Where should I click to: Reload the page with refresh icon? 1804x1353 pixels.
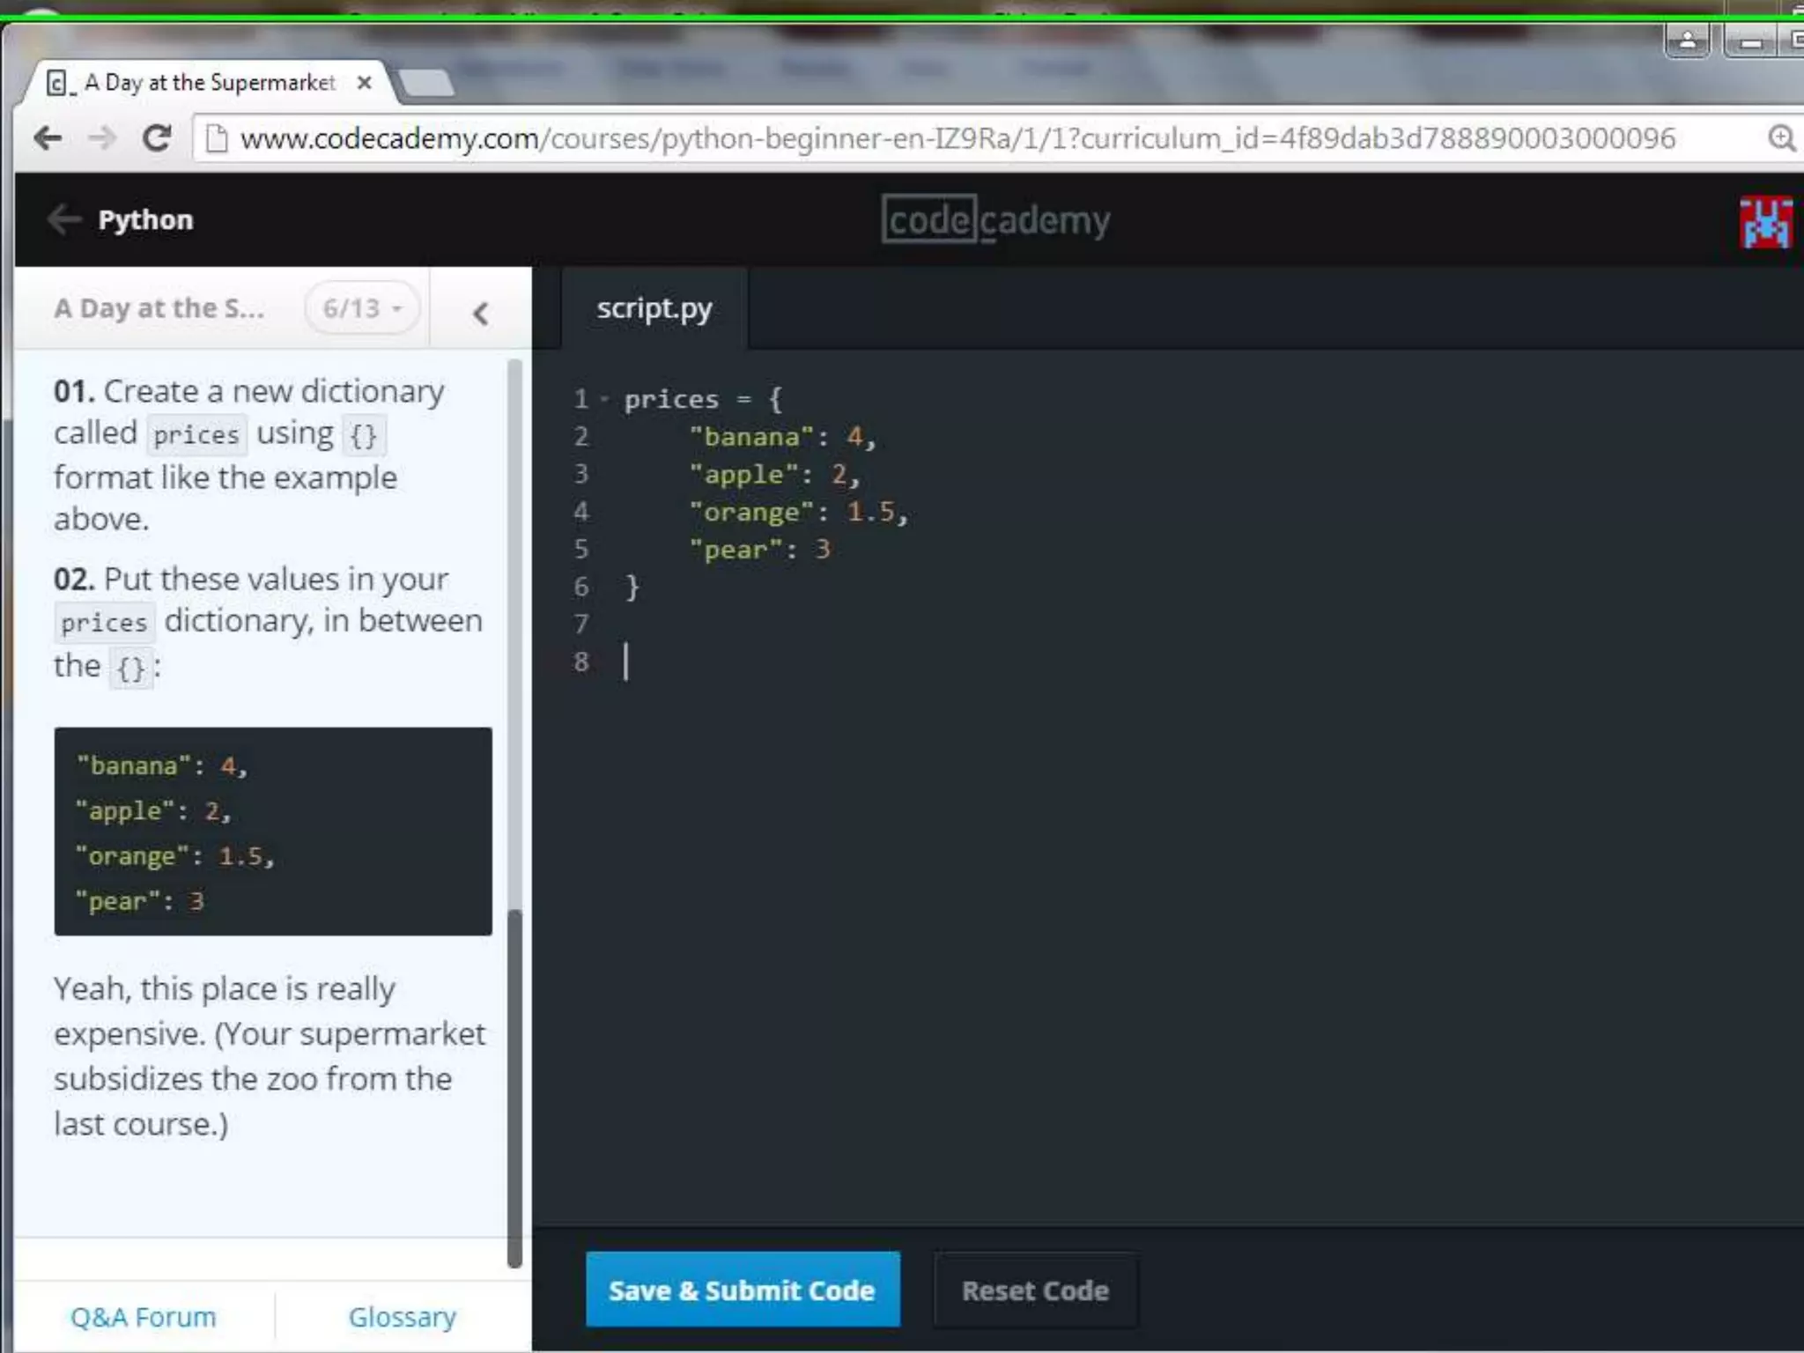[x=157, y=138]
